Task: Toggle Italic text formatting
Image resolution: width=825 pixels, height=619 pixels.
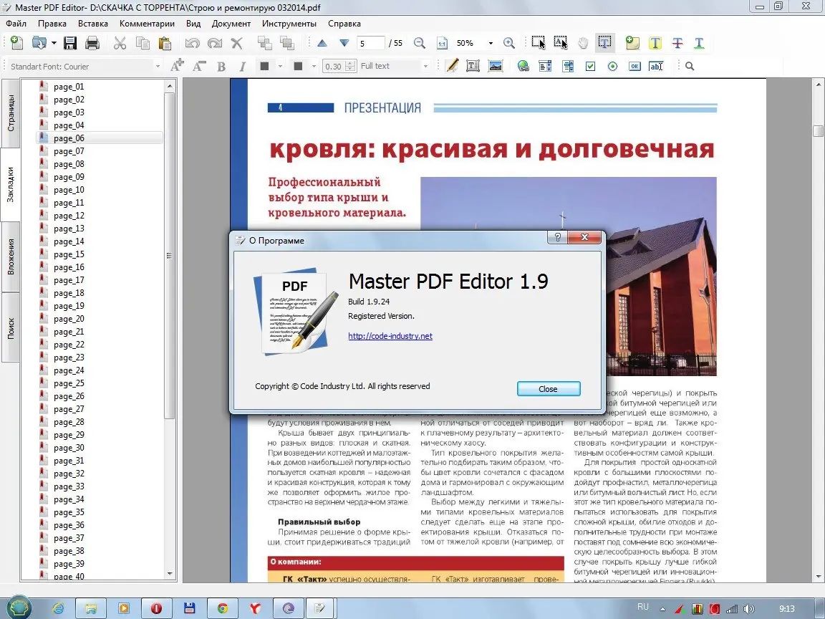Action: click(x=243, y=67)
